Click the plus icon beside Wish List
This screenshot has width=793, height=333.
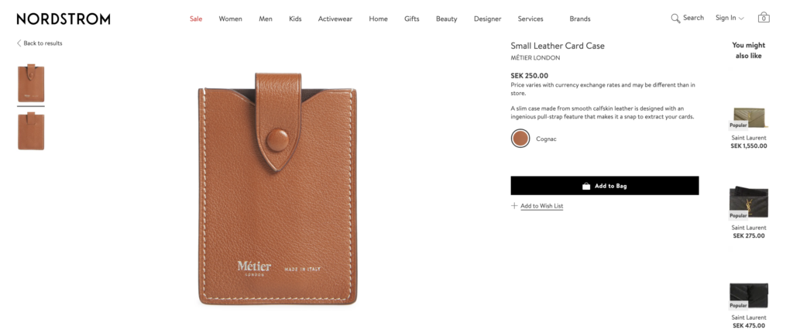[514, 205]
